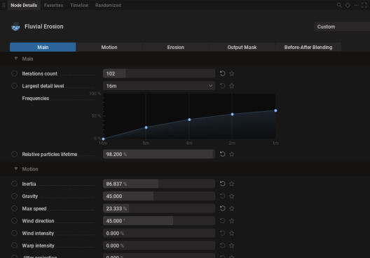Click the Inertia slider showing 86.837
370x258 pixels.
tap(159, 184)
